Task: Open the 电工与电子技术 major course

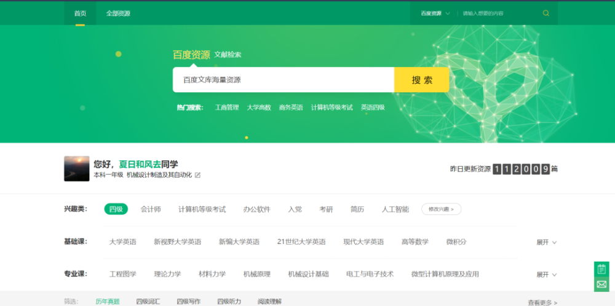Action: pyautogui.click(x=370, y=274)
